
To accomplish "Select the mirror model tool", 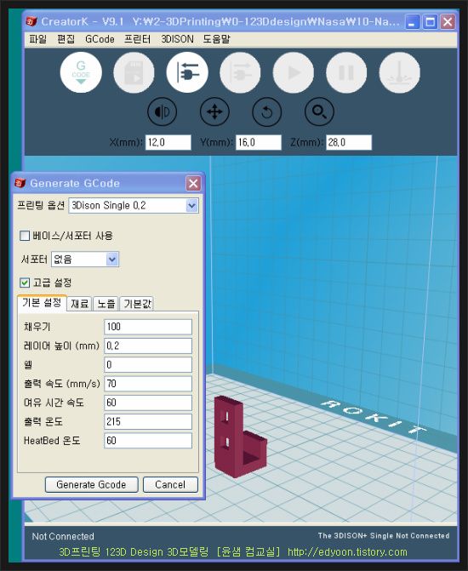I will pyautogui.click(x=162, y=111).
